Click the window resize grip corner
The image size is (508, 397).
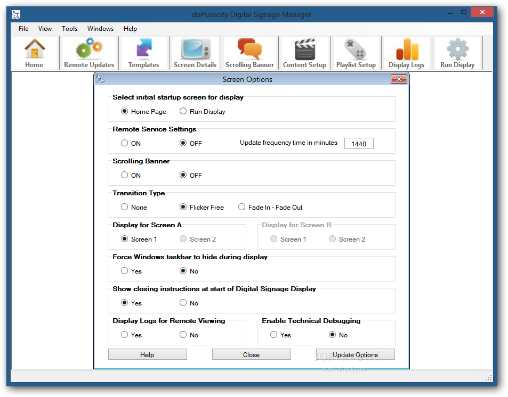pos(489,378)
